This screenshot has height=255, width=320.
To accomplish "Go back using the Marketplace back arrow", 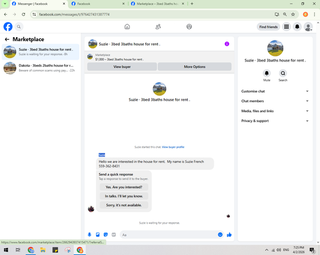I will tap(7, 39).
